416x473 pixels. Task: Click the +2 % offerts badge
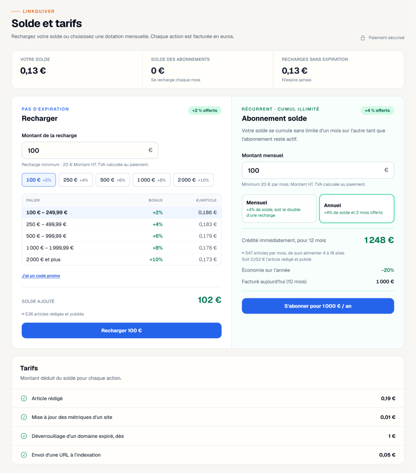click(205, 110)
